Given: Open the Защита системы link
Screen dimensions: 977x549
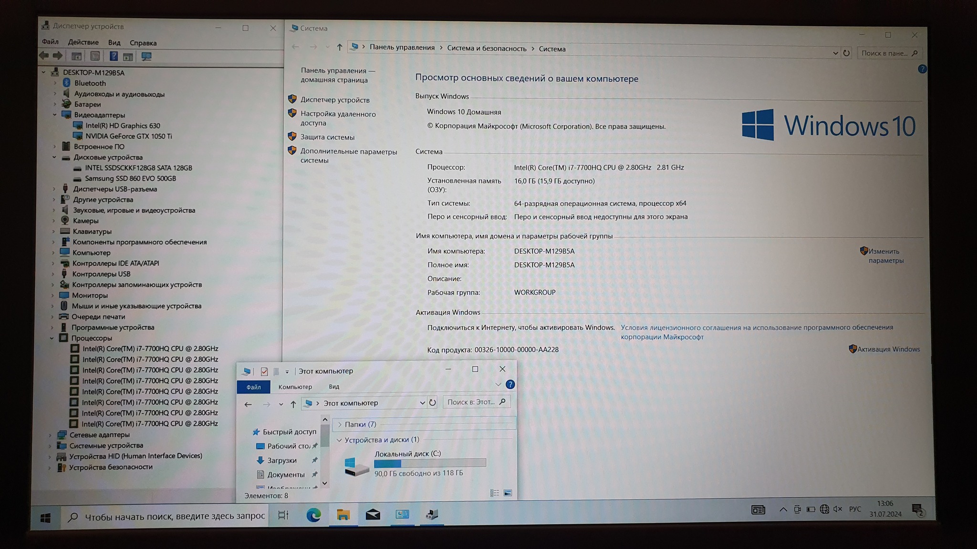Looking at the screenshot, I should (x=327, y=137).
